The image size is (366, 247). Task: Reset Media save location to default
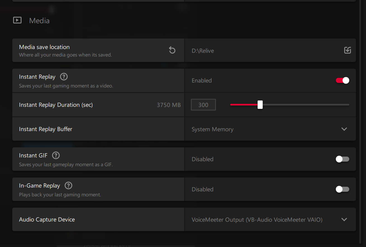tap(172, 50)
